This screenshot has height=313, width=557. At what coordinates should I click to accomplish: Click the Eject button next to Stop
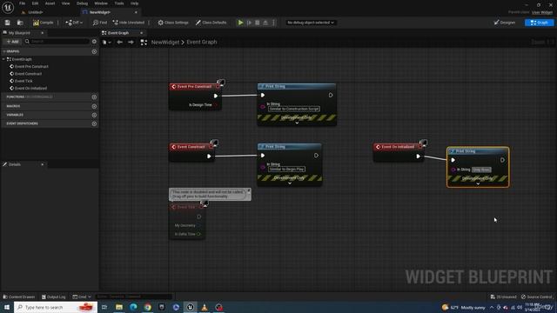pyautogui.click(x=265, y=23)
